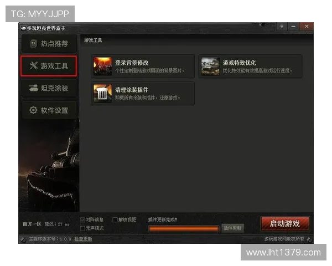
Task: Click the 插件更新完成 status text
Action: tap(162, 220)
